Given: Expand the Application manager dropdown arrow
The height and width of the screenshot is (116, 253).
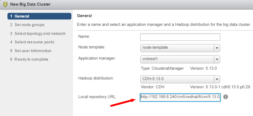Looking at the screenshot, I should tap(217, 59).
